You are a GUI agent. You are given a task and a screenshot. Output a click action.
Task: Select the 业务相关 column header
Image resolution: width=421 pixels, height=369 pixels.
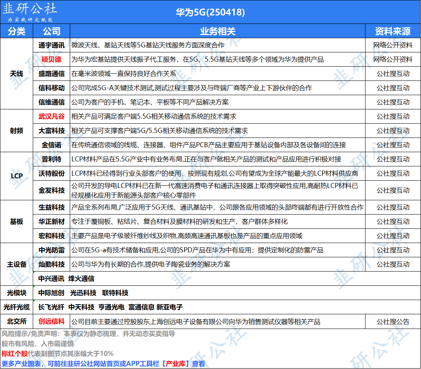pyautogui.click(x=218, y=31)
